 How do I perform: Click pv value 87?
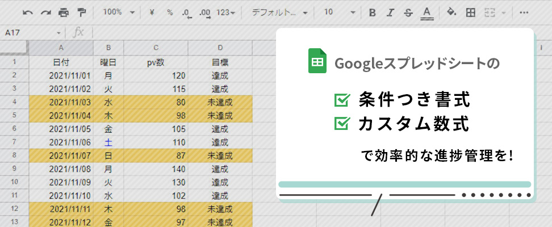tap(156, 155)
